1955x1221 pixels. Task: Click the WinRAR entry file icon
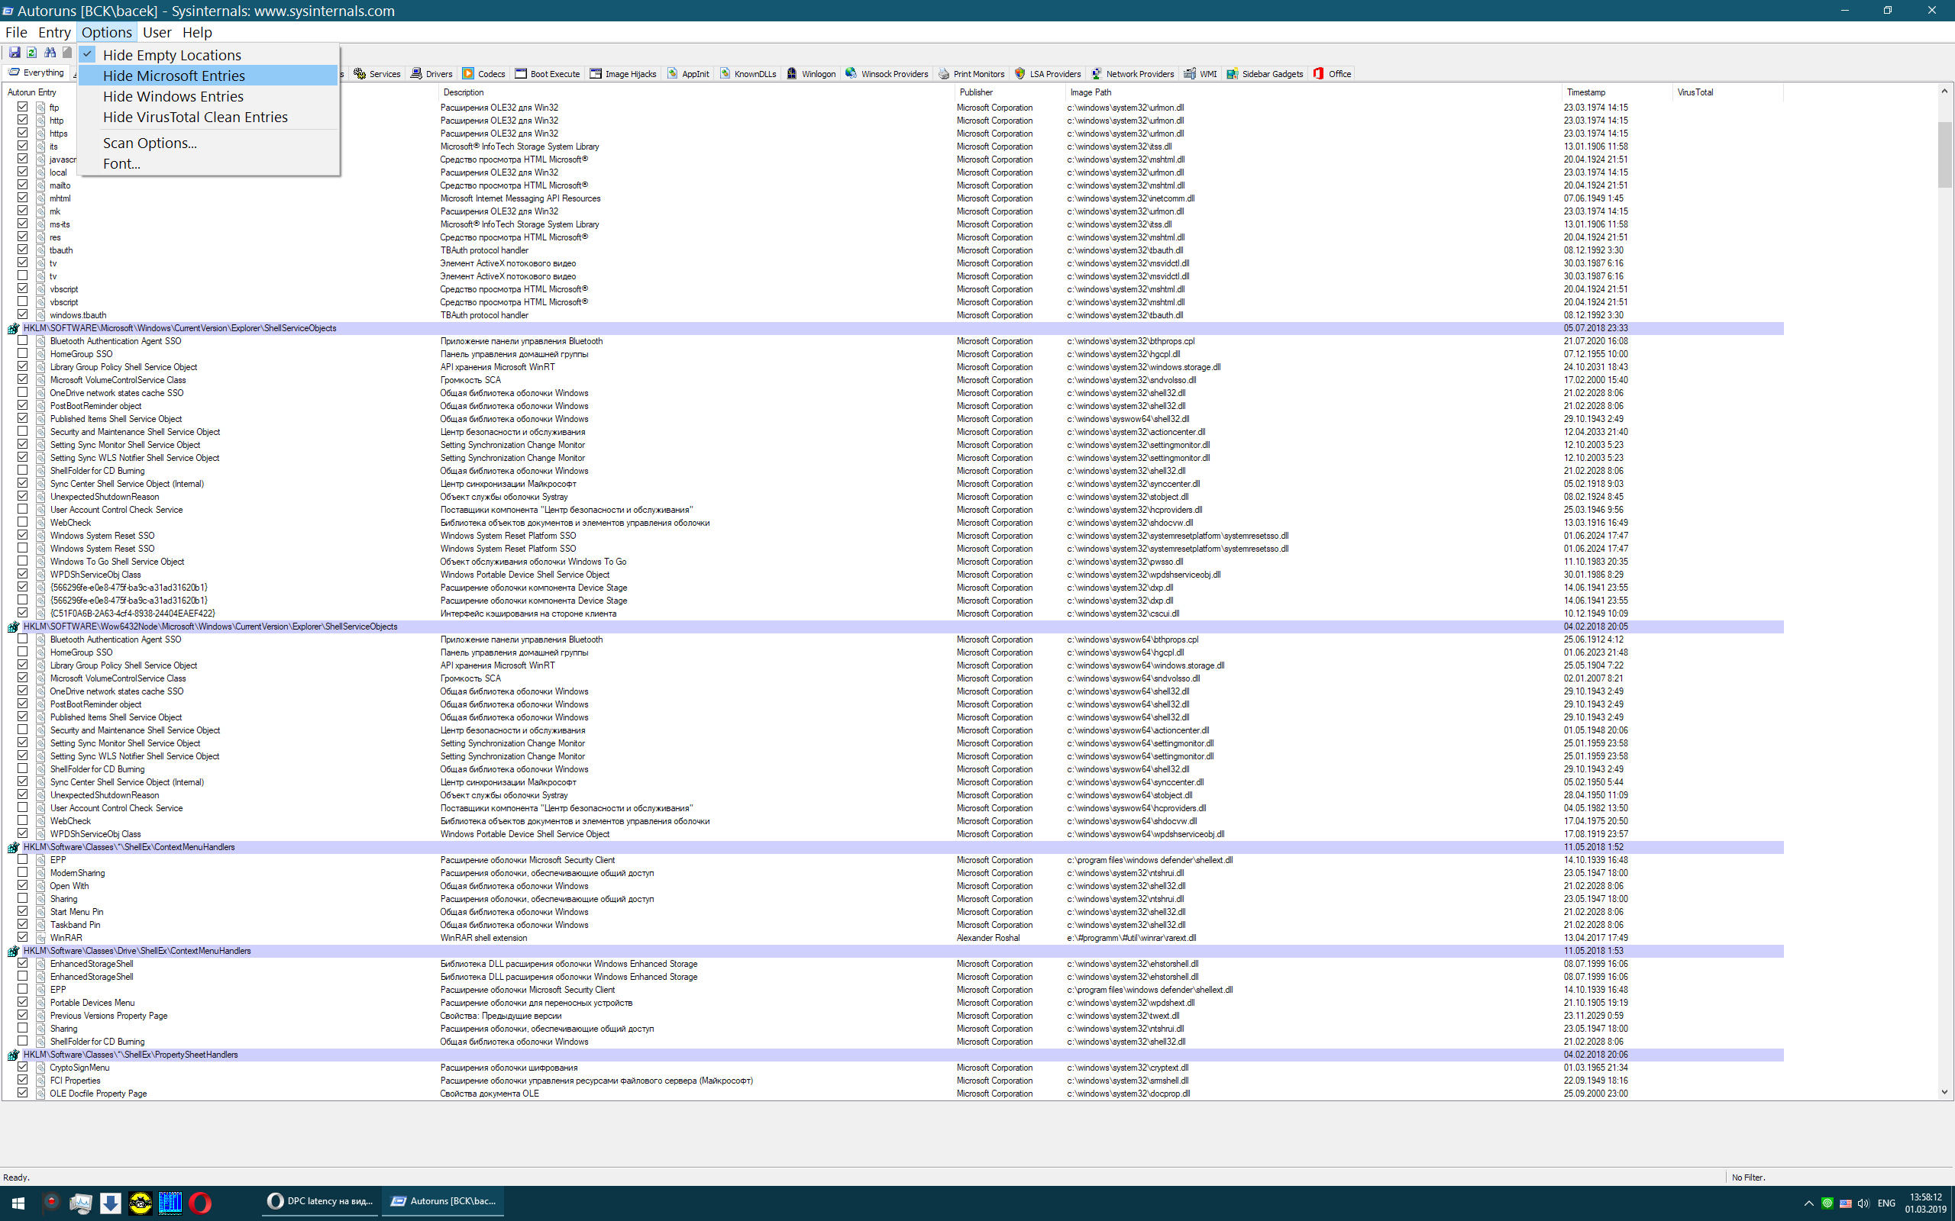tap(40, 938)
